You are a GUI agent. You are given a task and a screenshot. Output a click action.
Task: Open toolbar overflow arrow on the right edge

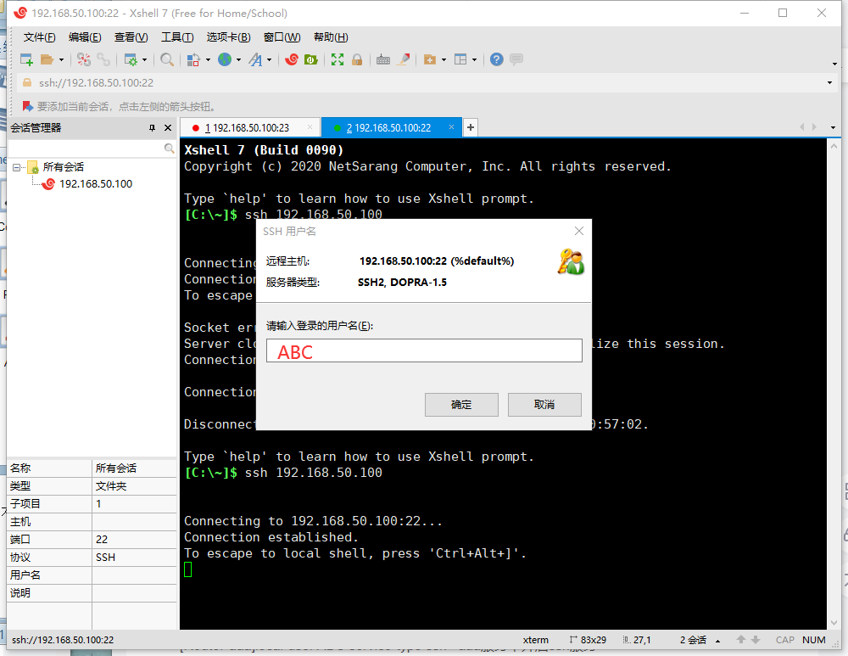point(834,64)
